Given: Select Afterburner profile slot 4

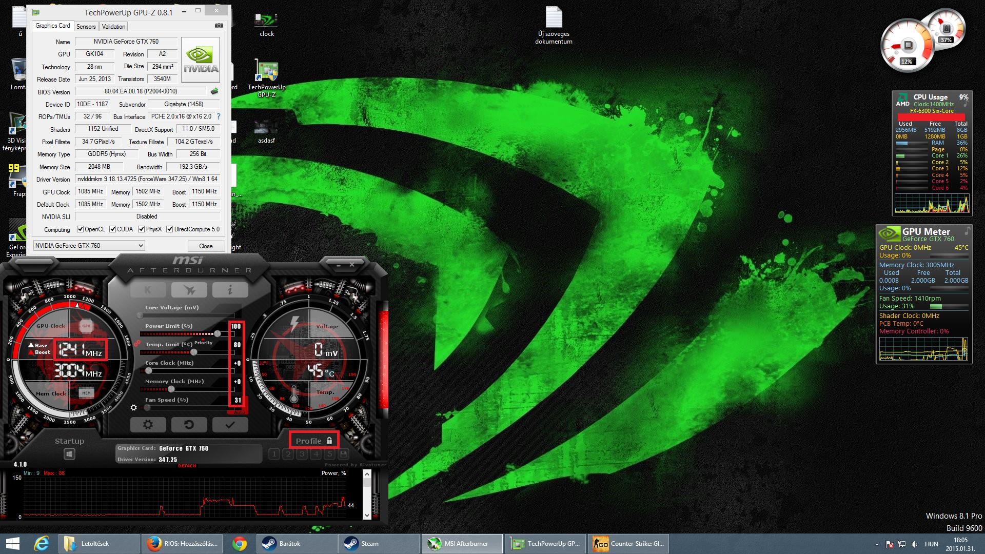Looking at the screenshot, I should pyautogui.click(x=316, y=454).
